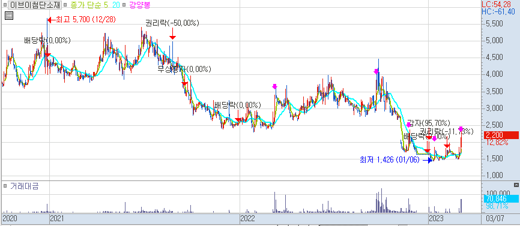520x226 pixels.
Task: Click the 98.71% volume ratio value
Action: click(497, 206)
